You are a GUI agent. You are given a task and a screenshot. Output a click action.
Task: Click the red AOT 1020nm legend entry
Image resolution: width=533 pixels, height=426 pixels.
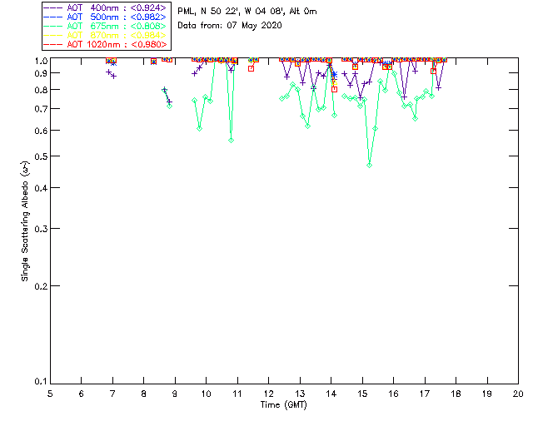pyautogui.click(x=106, y=43)
